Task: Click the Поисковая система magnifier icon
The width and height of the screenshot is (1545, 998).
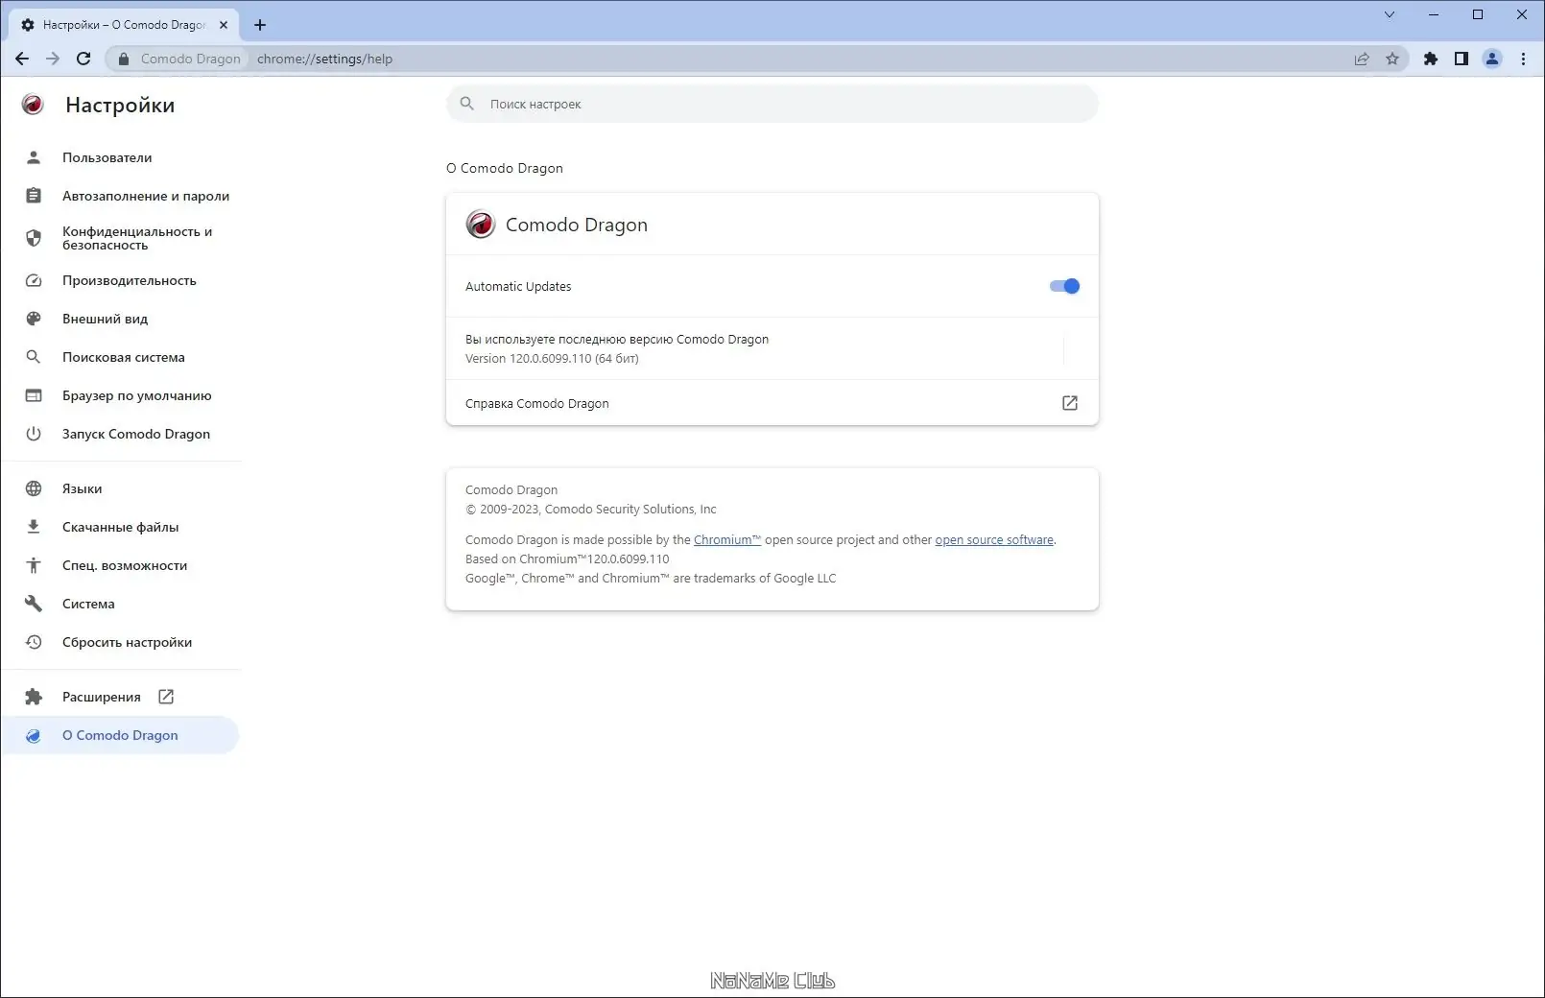Action: (34, 357)
